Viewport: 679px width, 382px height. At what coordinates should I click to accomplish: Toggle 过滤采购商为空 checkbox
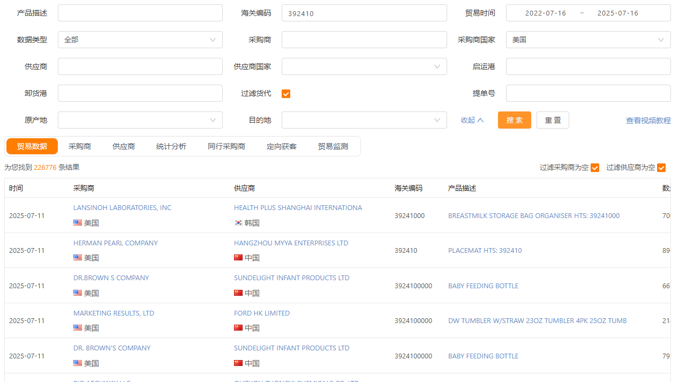point(595,168)
